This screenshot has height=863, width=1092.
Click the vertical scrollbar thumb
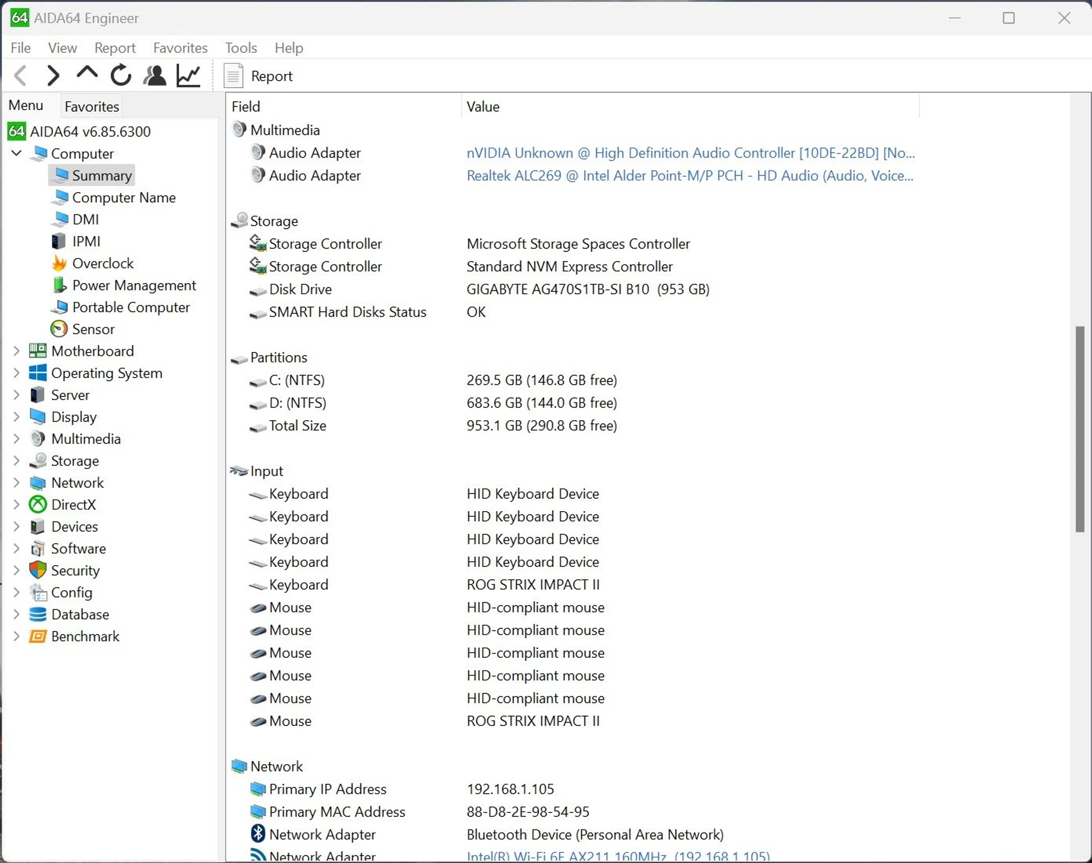click(1080, 429)
